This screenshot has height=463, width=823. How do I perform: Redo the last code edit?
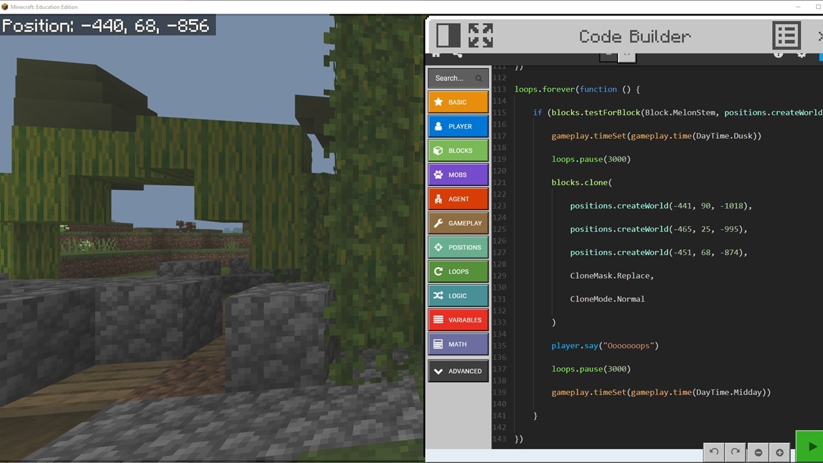pyautogui.click(x=735, y=452)
